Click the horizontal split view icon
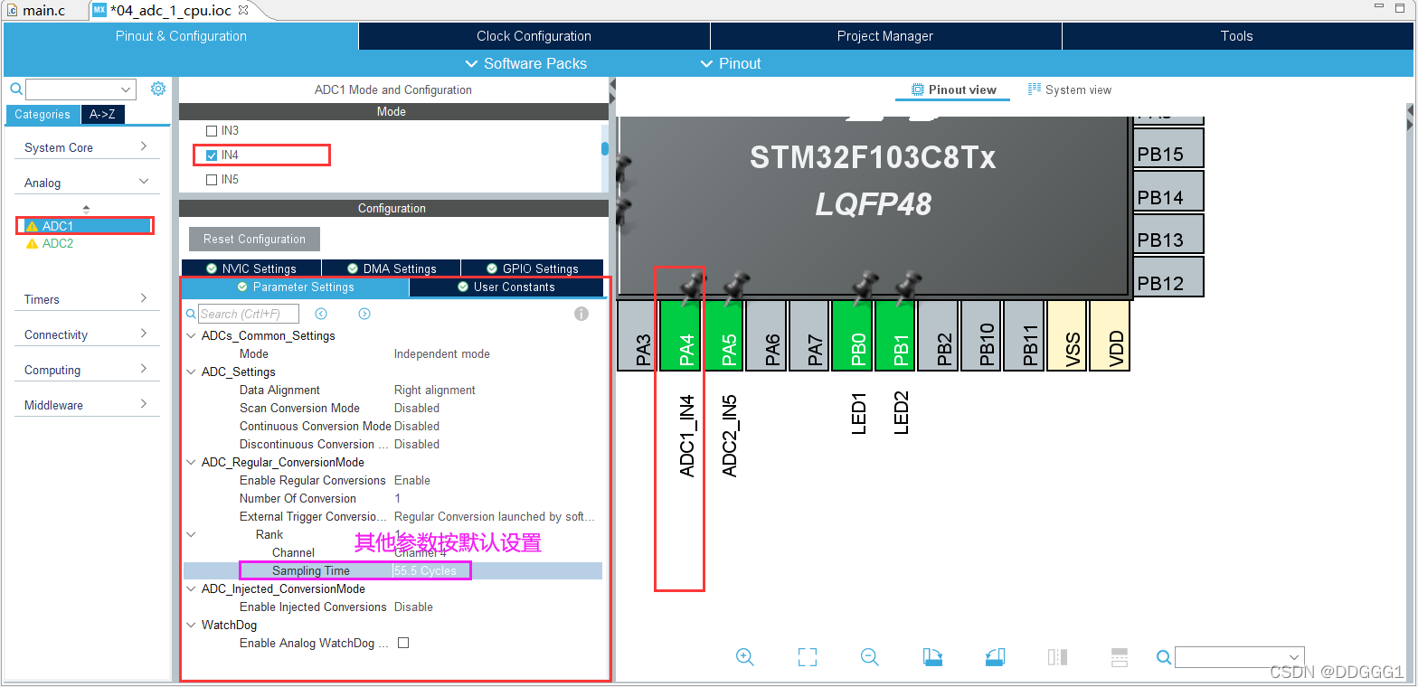Screen dimensions: 1418x687 tap(1119, 657)
